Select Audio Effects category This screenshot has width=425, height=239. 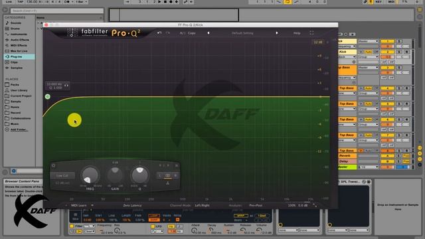point(19,40)
